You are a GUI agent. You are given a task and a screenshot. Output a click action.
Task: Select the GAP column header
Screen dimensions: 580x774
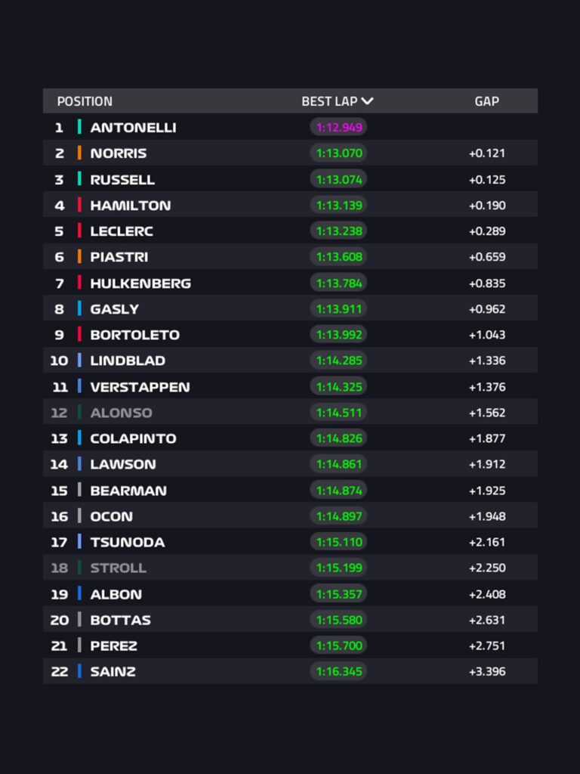point(487,101)
